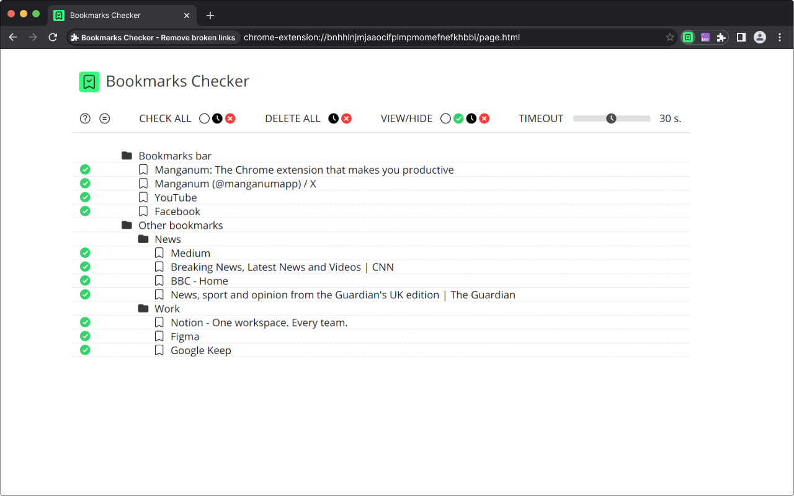Collapse the Bookmarks bar folder
794x496 pixels.
[127, 156]
